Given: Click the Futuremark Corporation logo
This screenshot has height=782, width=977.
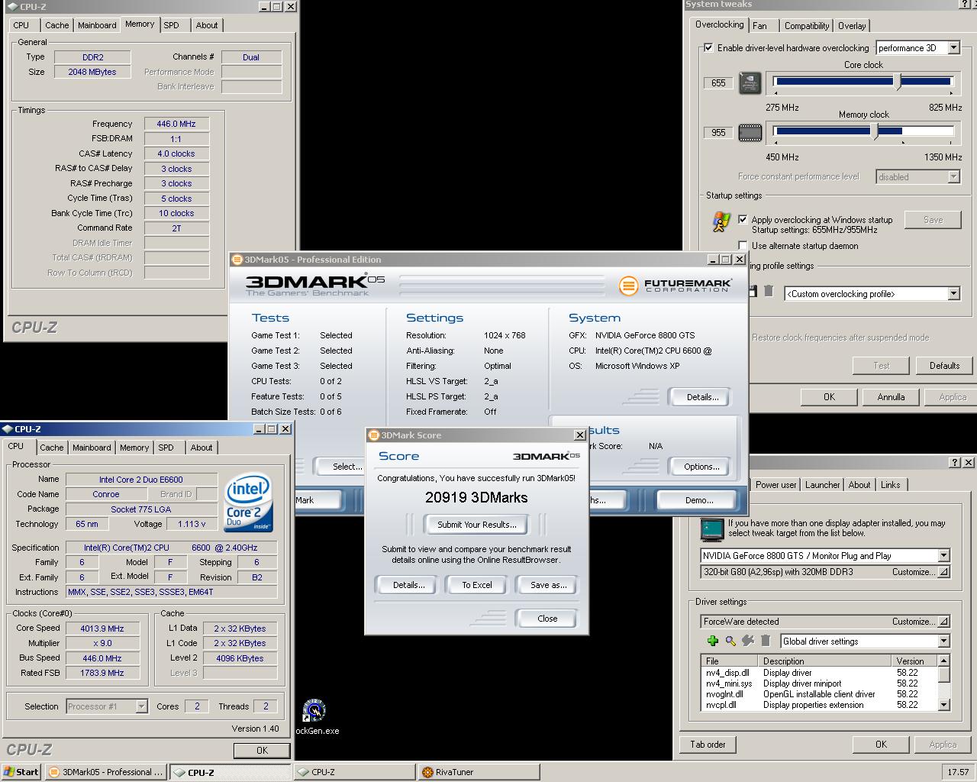Looking at the screenshot, I should coord(675,286).
